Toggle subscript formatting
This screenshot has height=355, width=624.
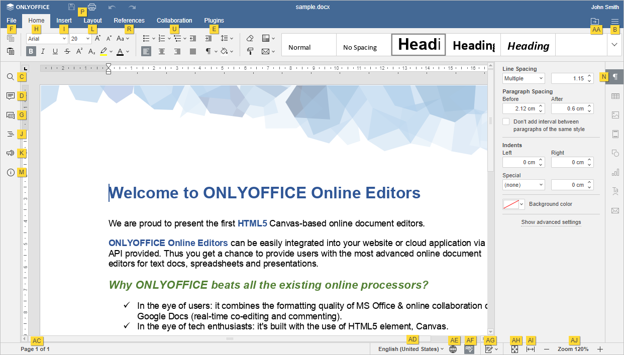91,51
